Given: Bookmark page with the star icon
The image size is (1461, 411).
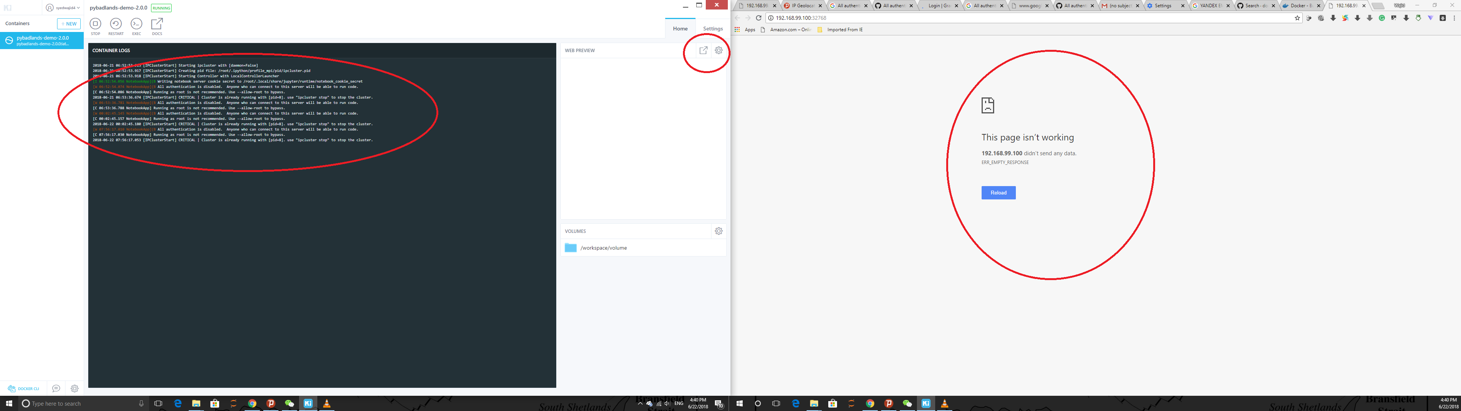Looking at the screenshot, I should pos(1297,18).
